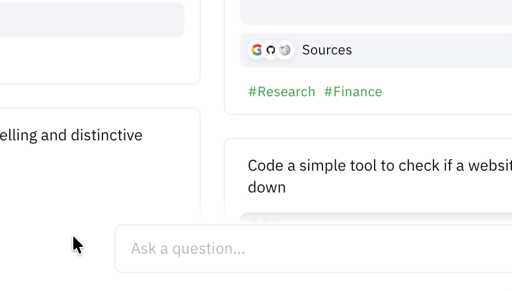Click the grey preview box above Sources
Viewport: 512px width, 291px height.
click(x=376, y=12)
